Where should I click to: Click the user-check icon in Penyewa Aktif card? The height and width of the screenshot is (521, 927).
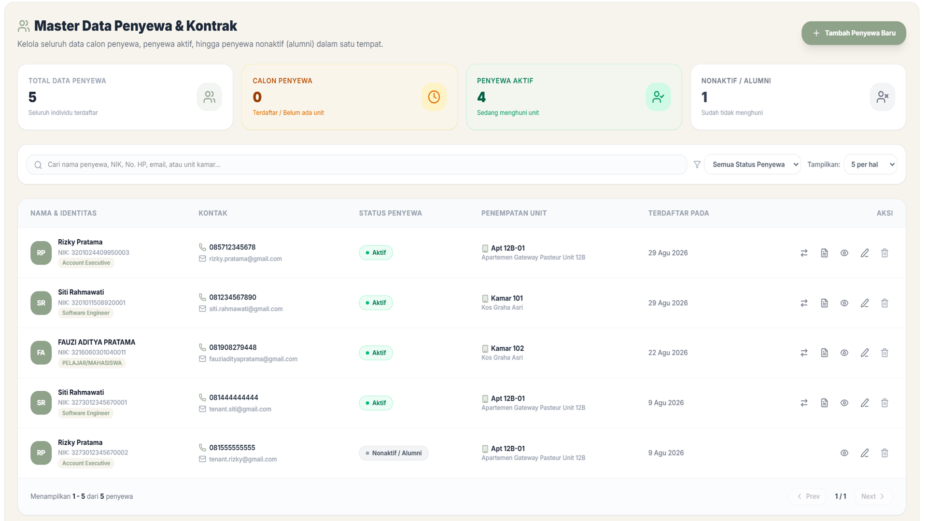click(x=659, y=97)
